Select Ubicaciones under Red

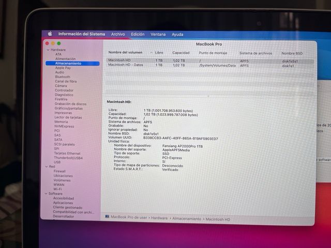[x=63, y=176]
